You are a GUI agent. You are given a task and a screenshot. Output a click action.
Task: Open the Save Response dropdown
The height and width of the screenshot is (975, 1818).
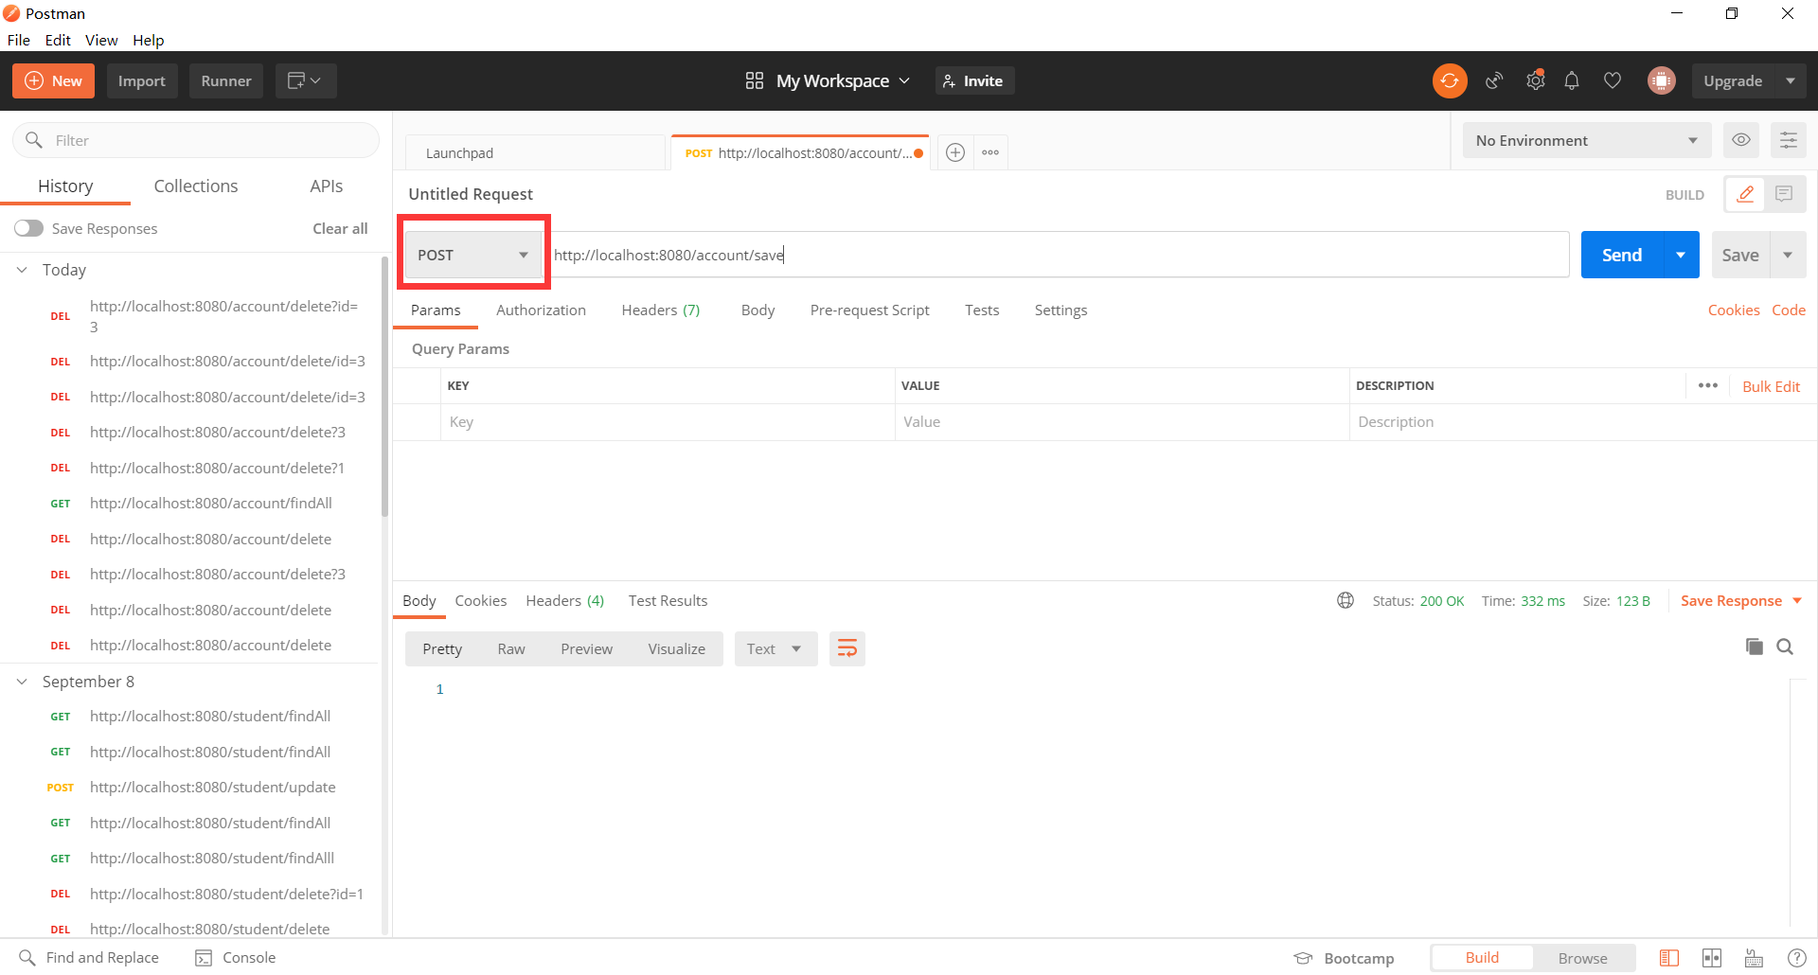1741,600
